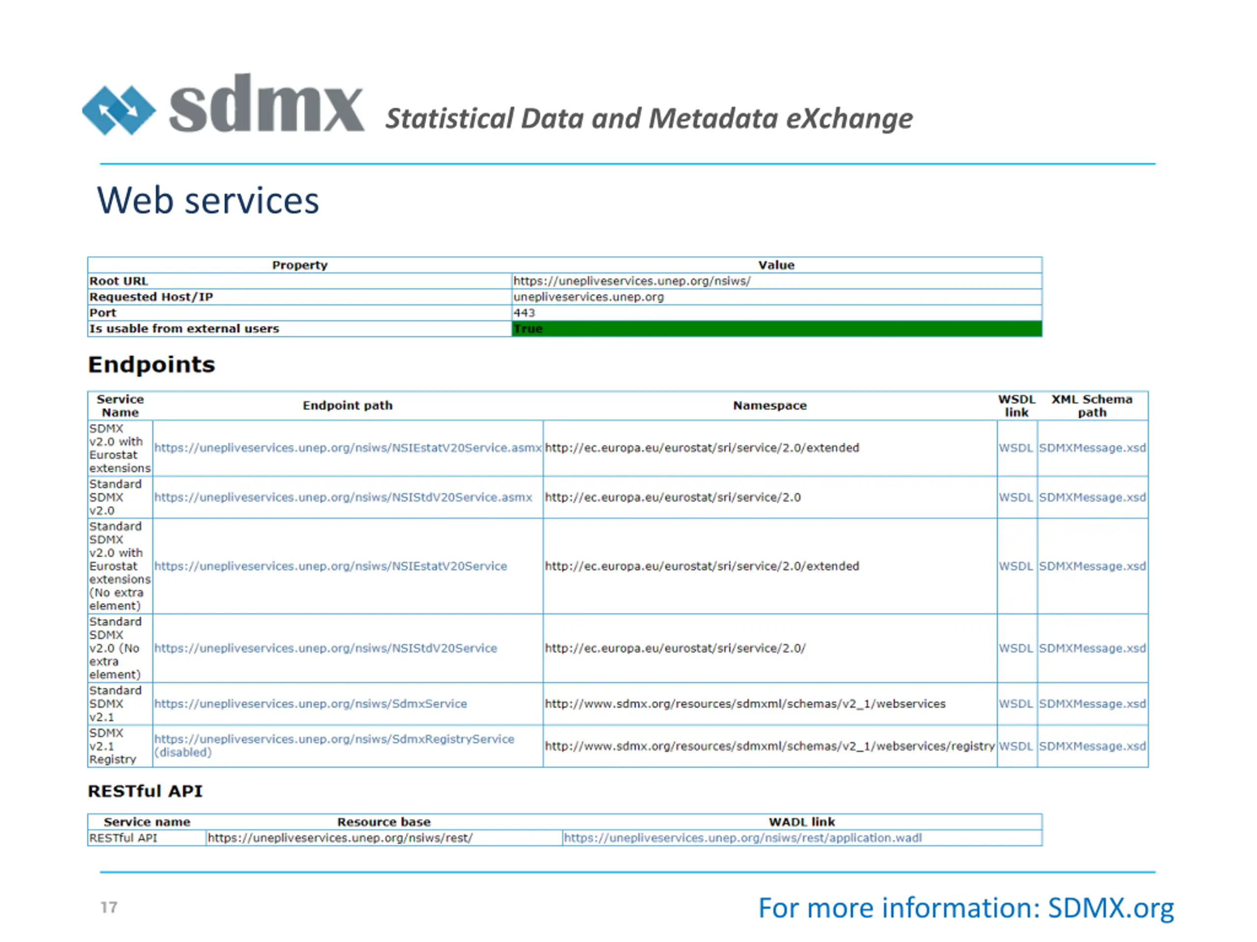Click the RESTful API section heading
The width and height of the screenshot is (1257, 942).
145,791
